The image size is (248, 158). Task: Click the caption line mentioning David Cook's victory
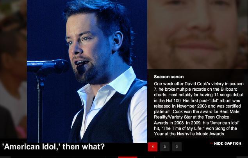[199, 84]
